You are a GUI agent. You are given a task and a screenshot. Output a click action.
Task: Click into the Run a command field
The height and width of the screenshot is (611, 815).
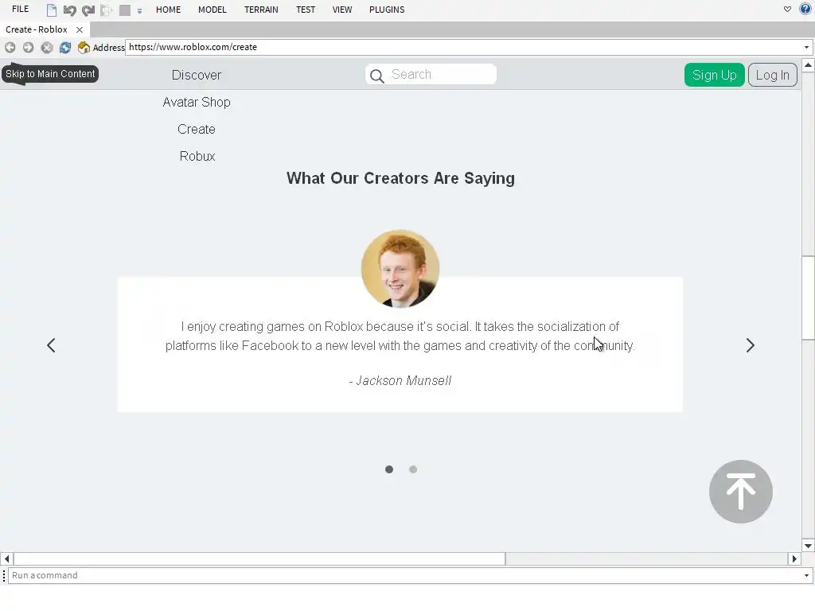tap(404, 575)
